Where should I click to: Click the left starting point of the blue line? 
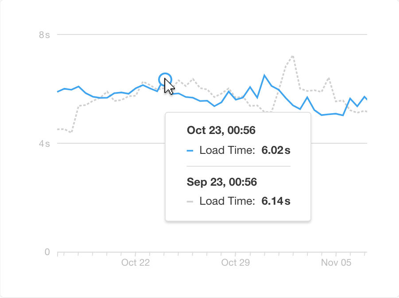[x=58, y=92]
